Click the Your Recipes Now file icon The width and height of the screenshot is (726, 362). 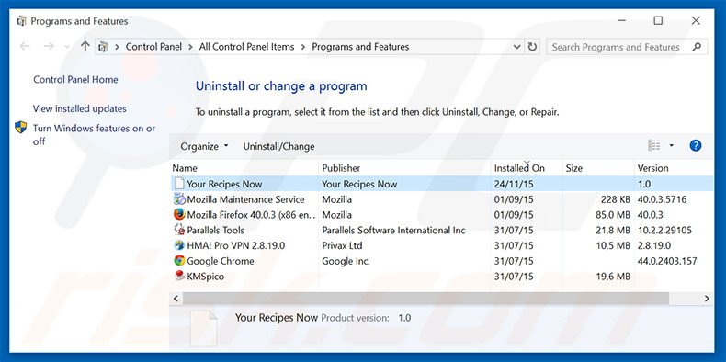[178, 184]
